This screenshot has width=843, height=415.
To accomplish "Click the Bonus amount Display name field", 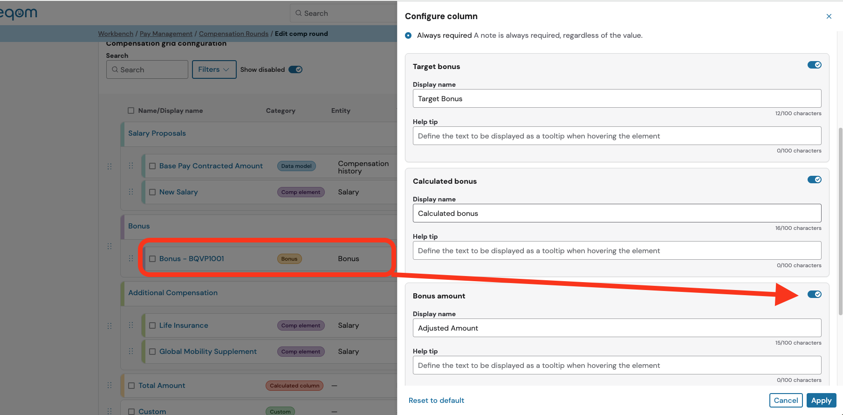I will click(617, 328).
